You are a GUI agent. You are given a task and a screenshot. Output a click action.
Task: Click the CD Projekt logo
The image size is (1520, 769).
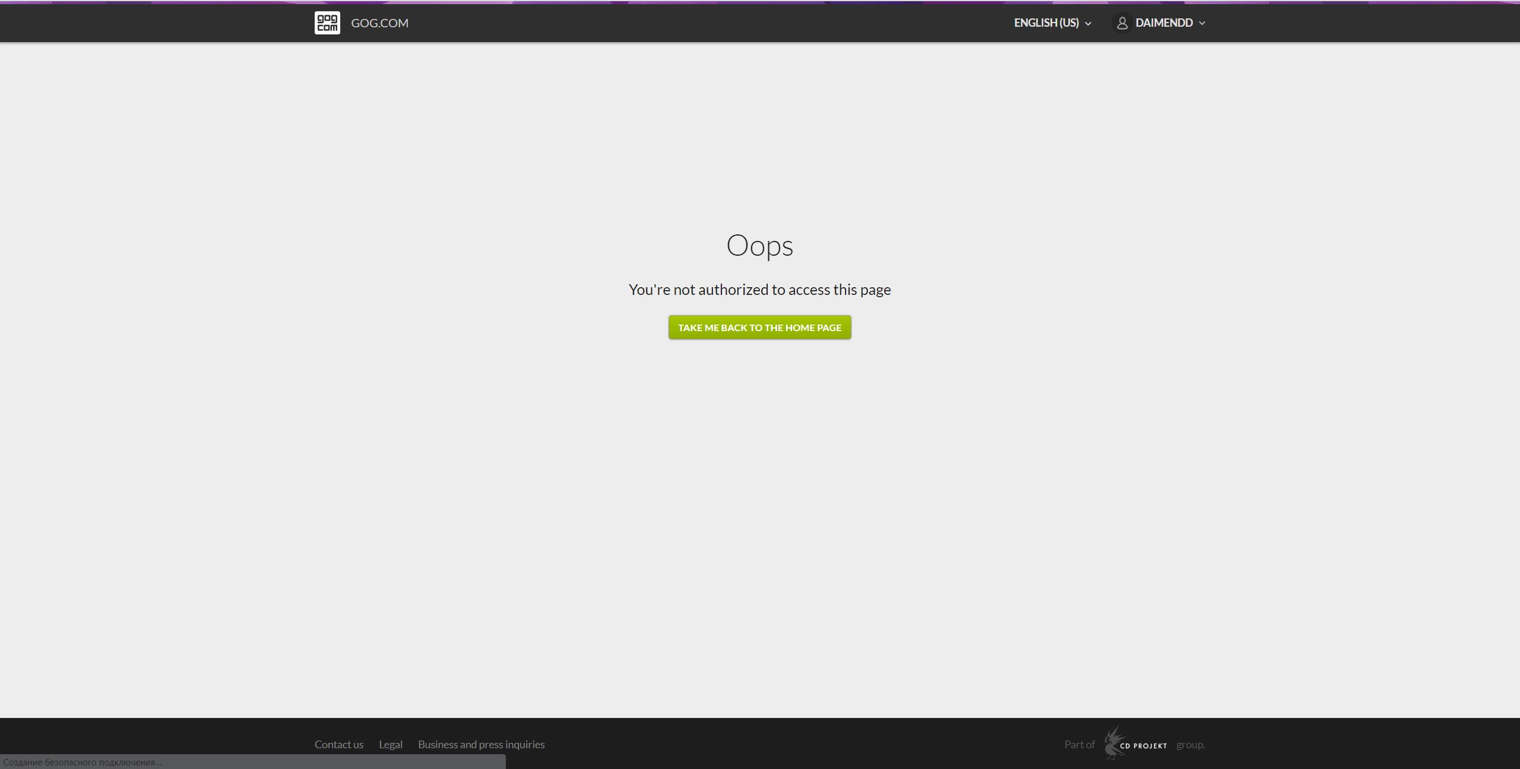point(1135,743)
